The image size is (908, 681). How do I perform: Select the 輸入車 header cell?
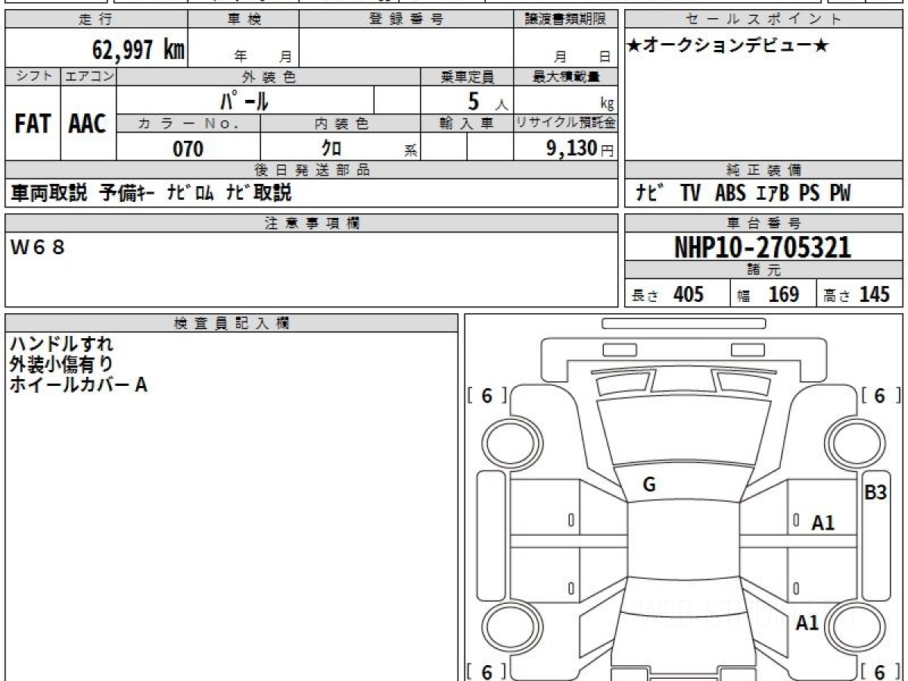(x=467, y=124)
